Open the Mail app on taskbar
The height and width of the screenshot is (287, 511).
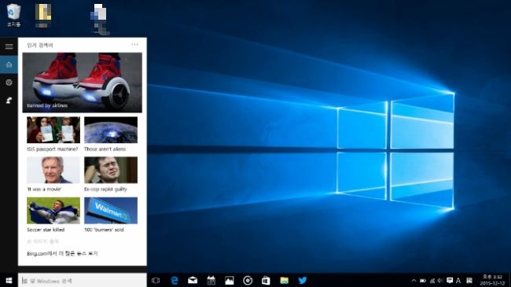click(x=193, y=281)
